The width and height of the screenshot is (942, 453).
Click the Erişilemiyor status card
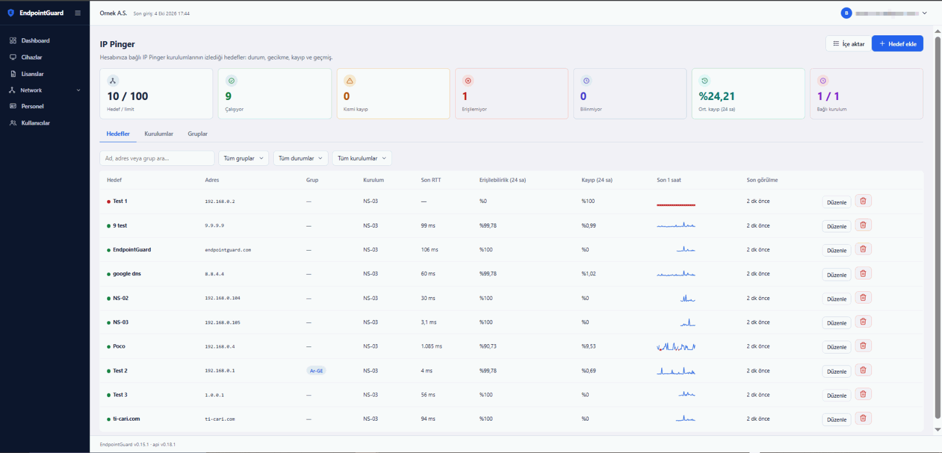[512, 94]
